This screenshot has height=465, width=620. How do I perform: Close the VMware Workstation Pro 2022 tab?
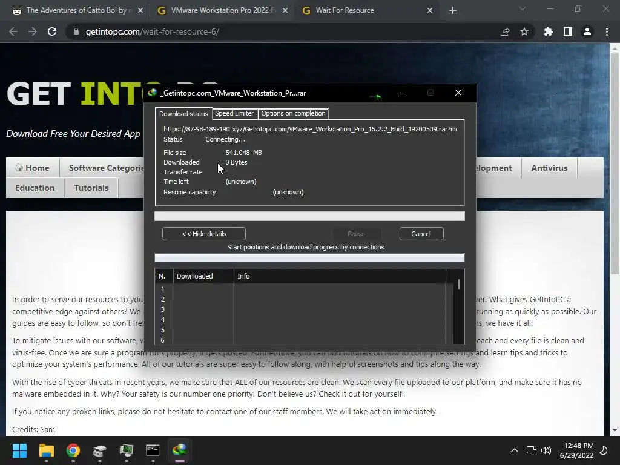coord(285,10)
